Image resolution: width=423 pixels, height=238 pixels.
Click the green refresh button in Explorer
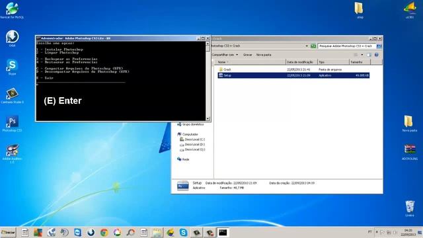click(x=313, y=46)
